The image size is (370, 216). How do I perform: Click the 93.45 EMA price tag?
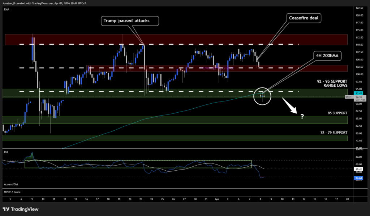click(x=349, y=93)
